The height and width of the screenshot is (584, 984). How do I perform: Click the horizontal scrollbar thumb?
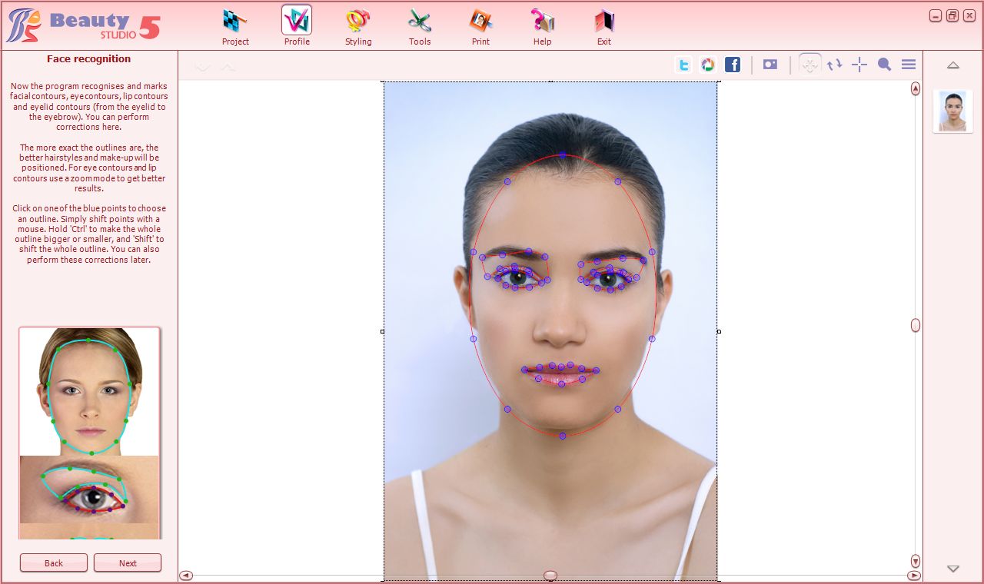550,576
